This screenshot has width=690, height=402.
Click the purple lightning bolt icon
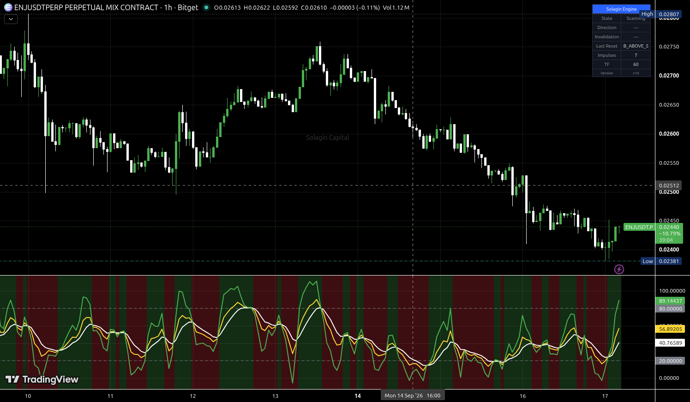click(x=619, y=269)
